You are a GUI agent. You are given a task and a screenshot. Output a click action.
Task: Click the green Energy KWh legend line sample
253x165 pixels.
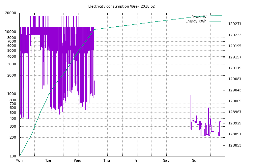[x=215, y=21]
